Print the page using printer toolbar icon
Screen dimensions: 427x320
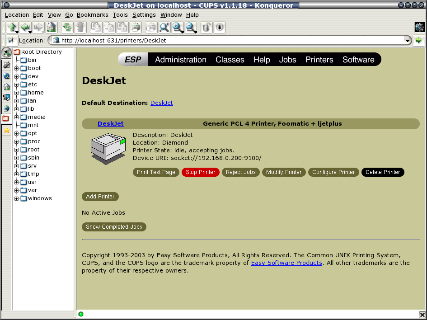[x=136, y=27]
